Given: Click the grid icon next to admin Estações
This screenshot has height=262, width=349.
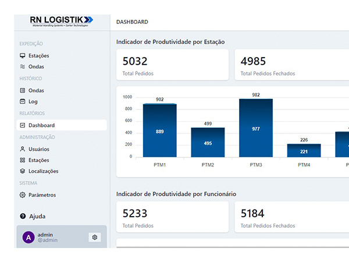Looking at the screenshot, I should pyautogui.click(x=23, y=160).
